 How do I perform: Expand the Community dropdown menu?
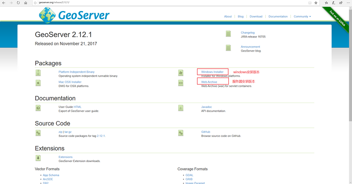click(x=302, y=16)
